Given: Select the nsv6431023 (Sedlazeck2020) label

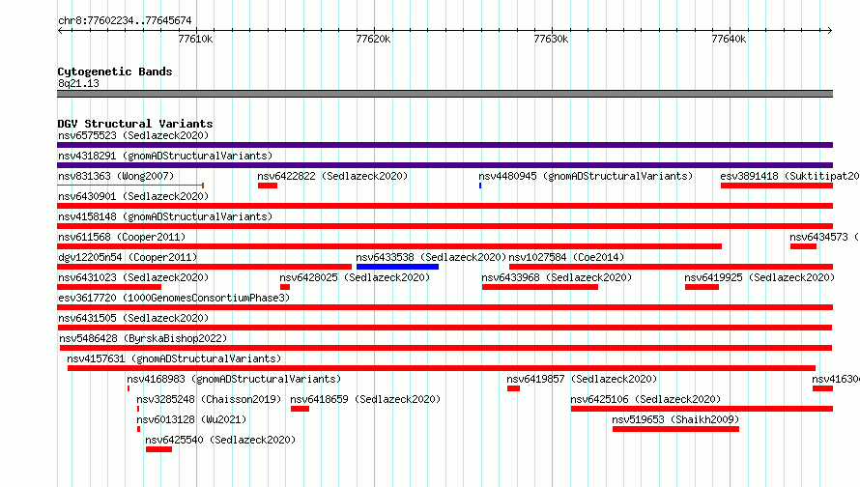Looking at the screenshot, I should click(133, 277).
